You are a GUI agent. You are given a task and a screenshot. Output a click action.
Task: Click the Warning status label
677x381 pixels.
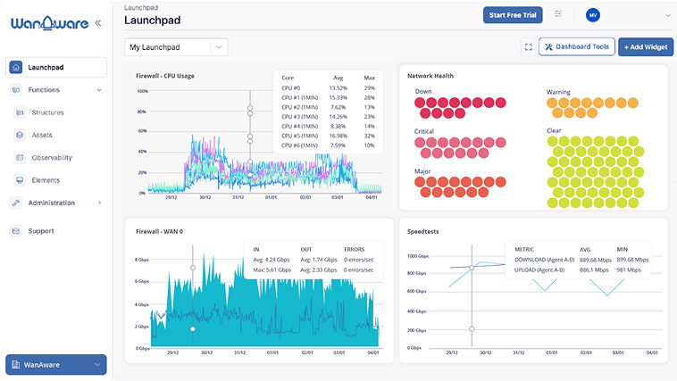[558, 92]
